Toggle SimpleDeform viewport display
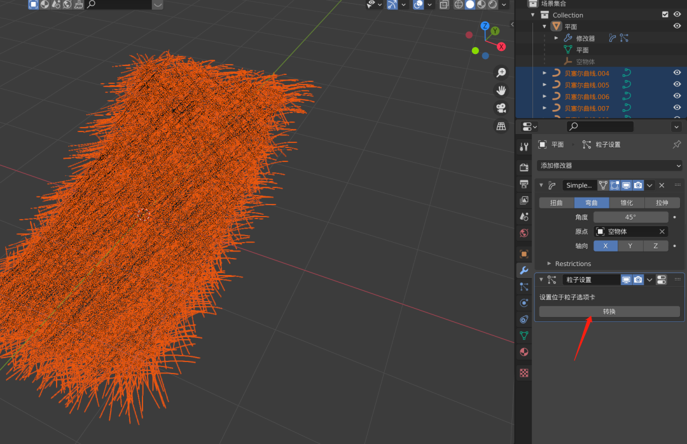The image size is (687, 444). [627, 185]
